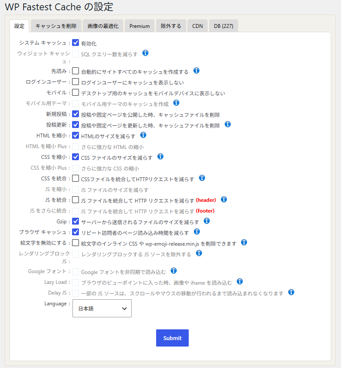This screenshot has height=368, width=341.
Task: Click info icon beside ブラウザ キャッシュ option
Action: tap(197, 231)
